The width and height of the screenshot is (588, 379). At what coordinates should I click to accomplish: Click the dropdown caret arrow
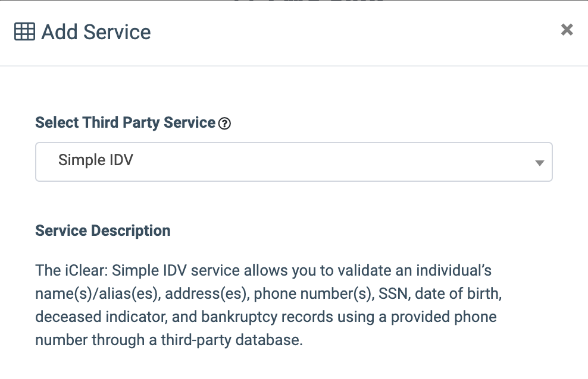point(540,162)
